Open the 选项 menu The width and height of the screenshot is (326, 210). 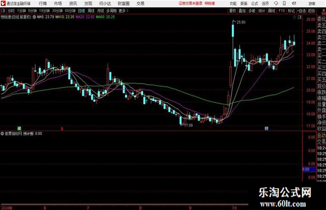[265, 3]
